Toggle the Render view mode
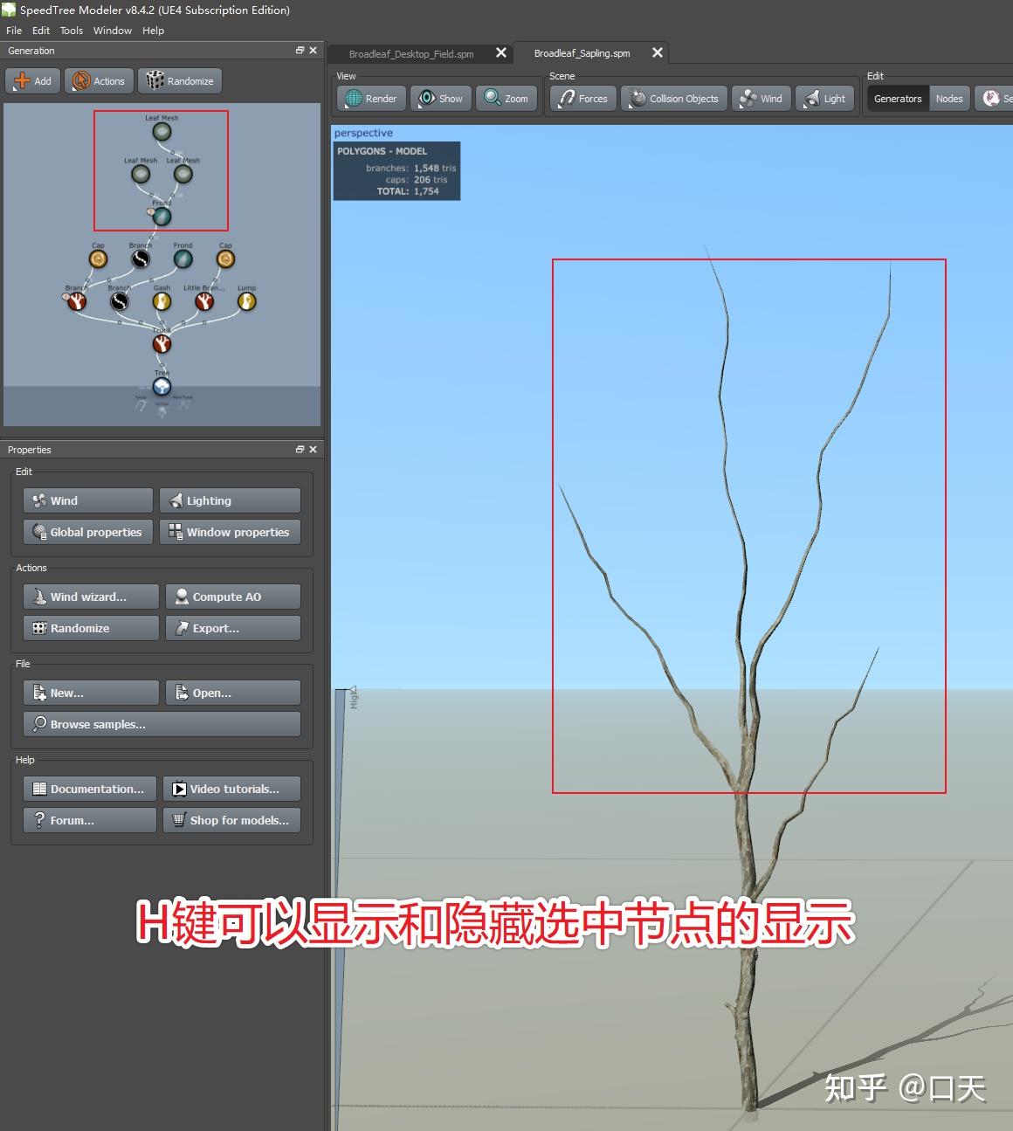The width and height of the screenshot is (1013, 1131). [370, 98]
